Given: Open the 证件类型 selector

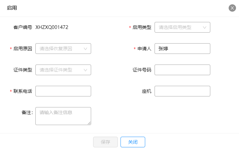Looking at the screenshot, I should [63, 70].
